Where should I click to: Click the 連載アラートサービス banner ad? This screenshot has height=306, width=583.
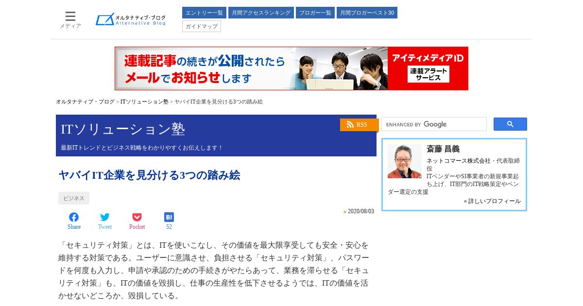291,68
